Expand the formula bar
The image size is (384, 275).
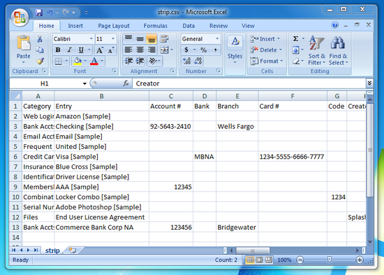pos(369,84)
